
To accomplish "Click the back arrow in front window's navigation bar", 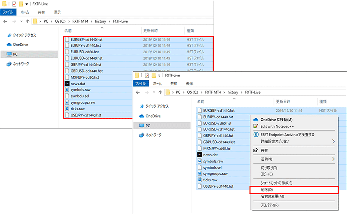I will pyautogui.click(x=139, y=92).
